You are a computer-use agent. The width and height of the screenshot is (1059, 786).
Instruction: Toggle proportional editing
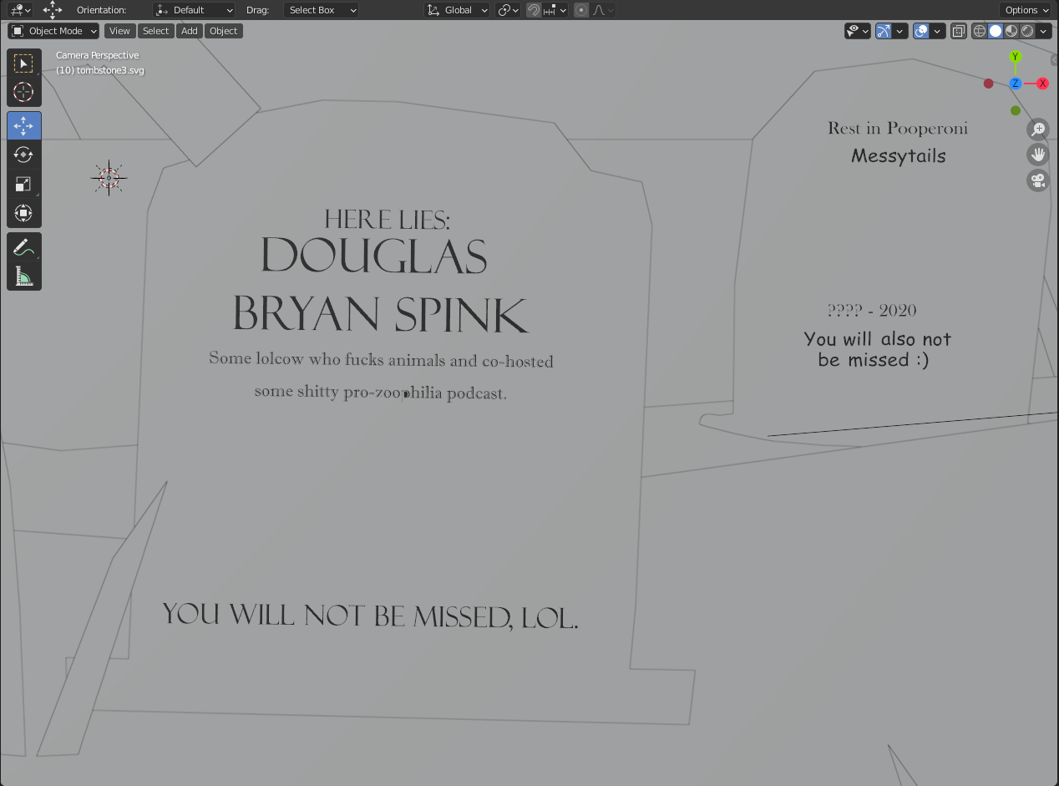click(581, 10)
